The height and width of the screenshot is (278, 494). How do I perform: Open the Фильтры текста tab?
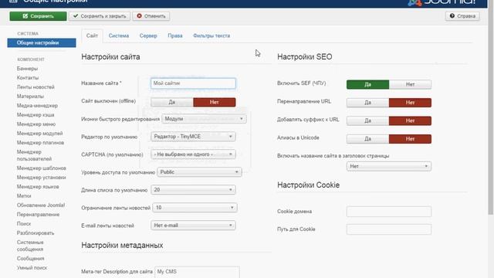click(x=211, y=36)
